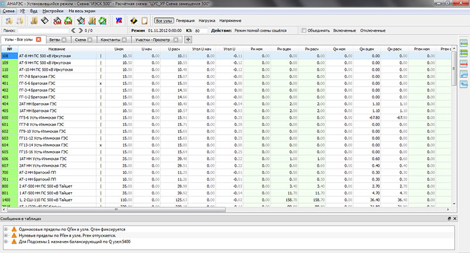Click the faded second folder toolbar icon
The image size is (470, 253).
coord(19,20)
